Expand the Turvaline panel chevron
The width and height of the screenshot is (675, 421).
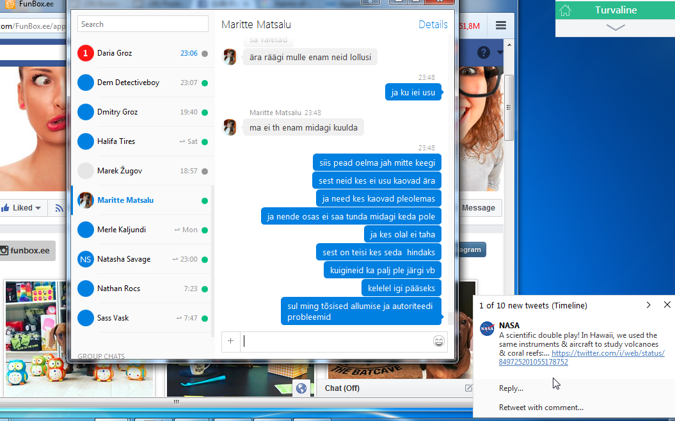pos(615,28)
